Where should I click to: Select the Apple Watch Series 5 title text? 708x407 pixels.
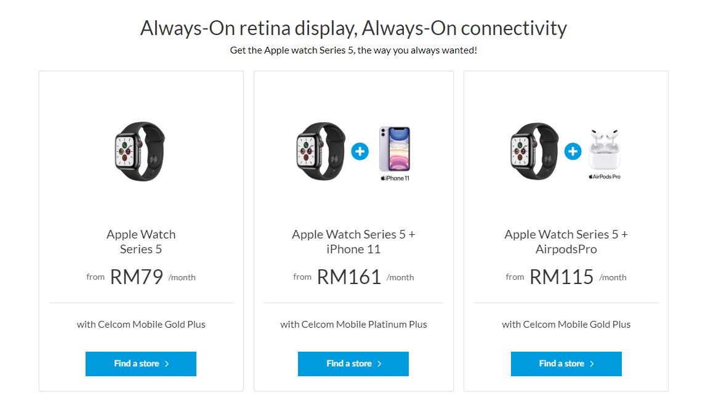(141, 242)
